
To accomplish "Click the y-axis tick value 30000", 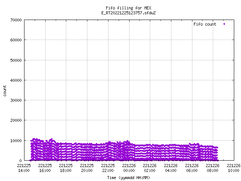I will click(16, 100).
